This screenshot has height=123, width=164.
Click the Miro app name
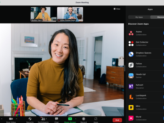[x=138, y=106]
